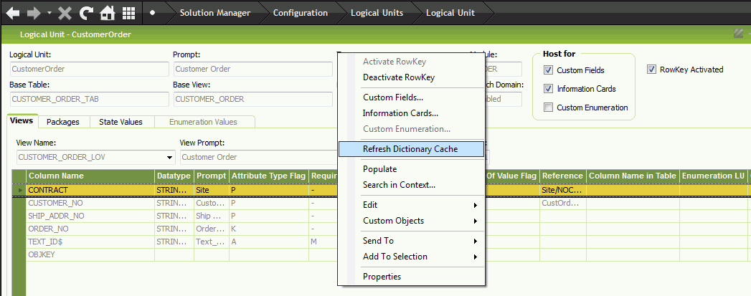Screen dimensions: 751x296
Task: Switch to the Packages tab
Action: (x=62, y=122)
